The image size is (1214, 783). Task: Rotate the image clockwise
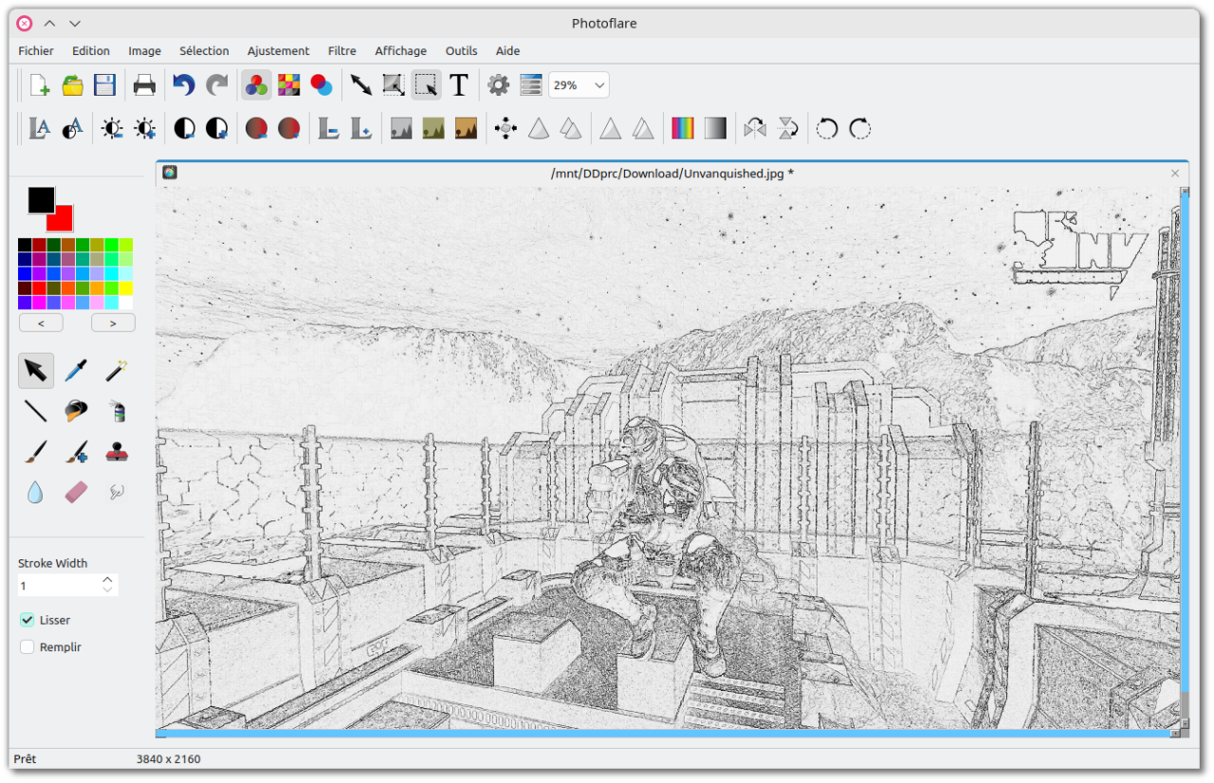[x=860, y=128]
